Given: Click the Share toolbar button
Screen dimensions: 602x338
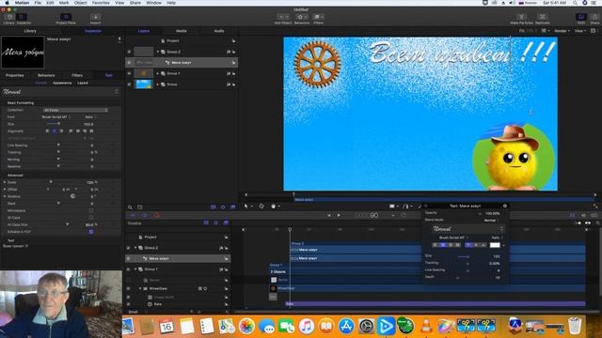Looking at the screenshot, I should click(594, 17).
